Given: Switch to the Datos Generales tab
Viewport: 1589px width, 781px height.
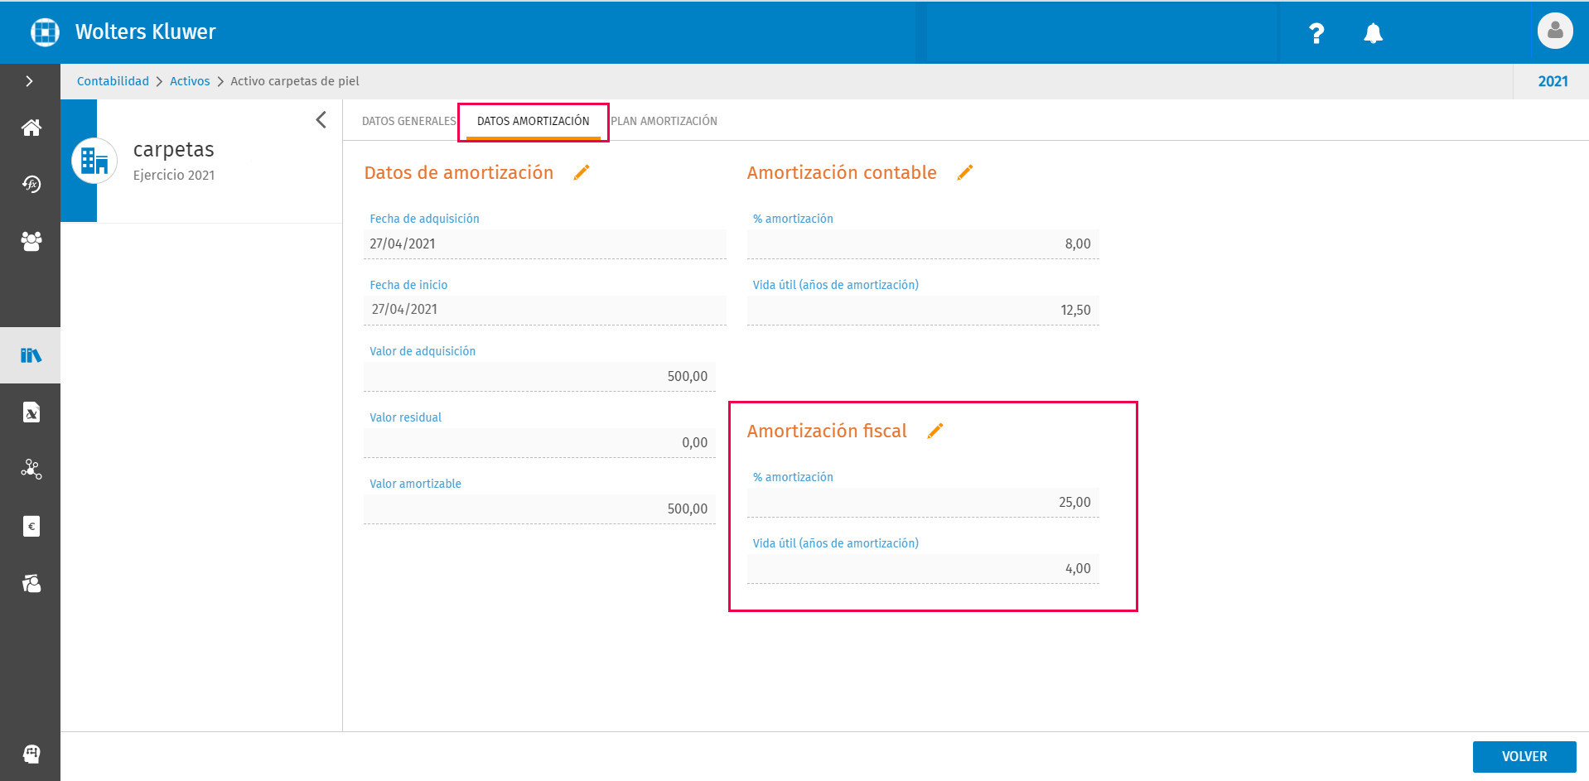Looking at the screenshot, I should [408, 121].
